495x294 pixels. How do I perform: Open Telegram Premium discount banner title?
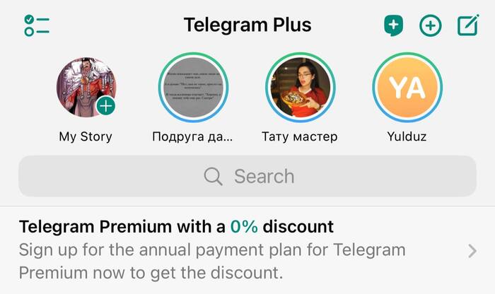[176, 226]
